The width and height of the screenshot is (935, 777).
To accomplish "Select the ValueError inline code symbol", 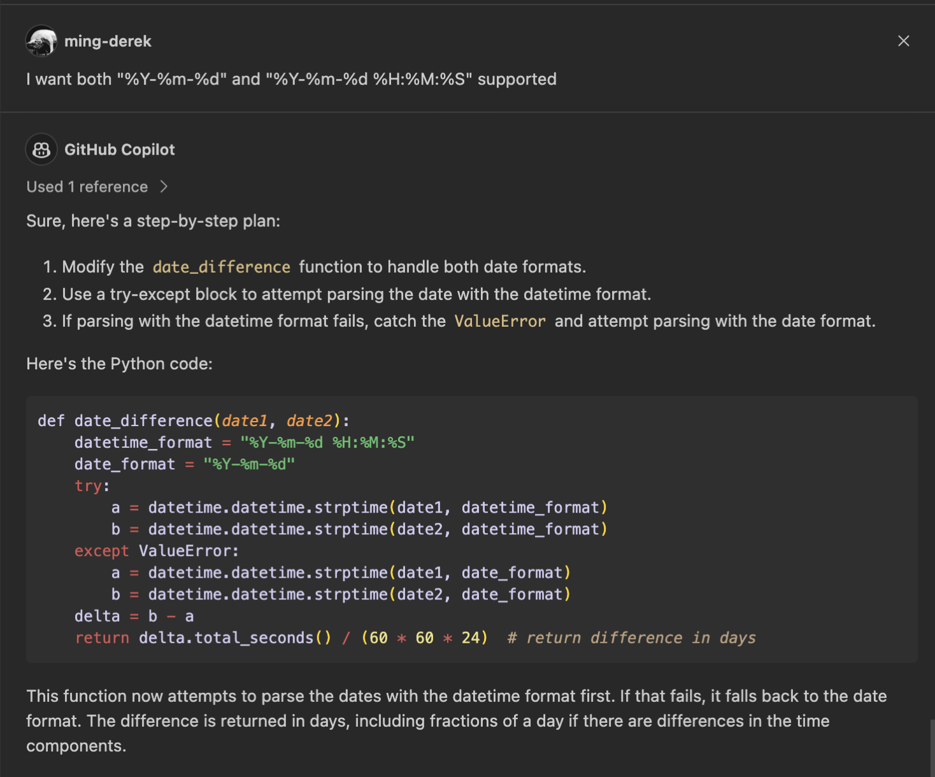I will point(499,322).
